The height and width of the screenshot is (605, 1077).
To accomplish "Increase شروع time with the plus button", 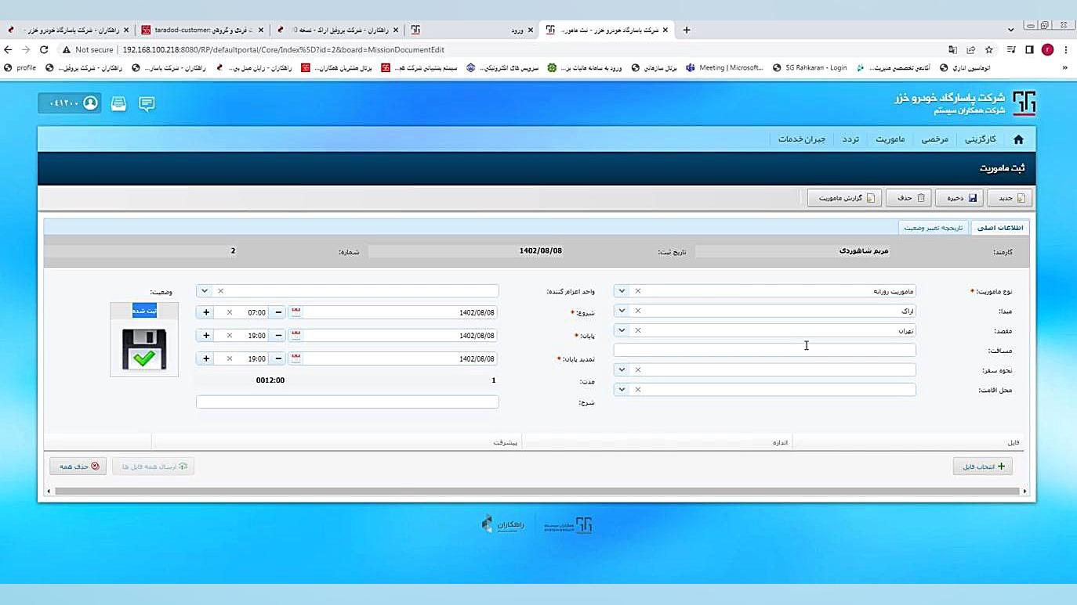I will click(206, 312).
